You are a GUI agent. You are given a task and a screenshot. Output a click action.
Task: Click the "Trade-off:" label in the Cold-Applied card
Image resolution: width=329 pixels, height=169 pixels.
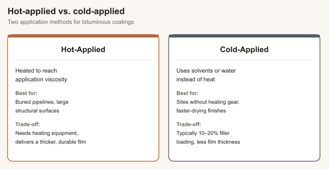pos(189,124)
